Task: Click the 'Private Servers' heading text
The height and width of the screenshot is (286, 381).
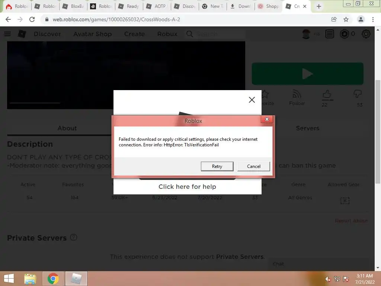Action: coord(37,238)
